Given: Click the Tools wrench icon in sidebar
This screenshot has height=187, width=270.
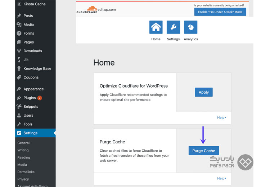Looking at the screenshot, I should coord(19,124).
